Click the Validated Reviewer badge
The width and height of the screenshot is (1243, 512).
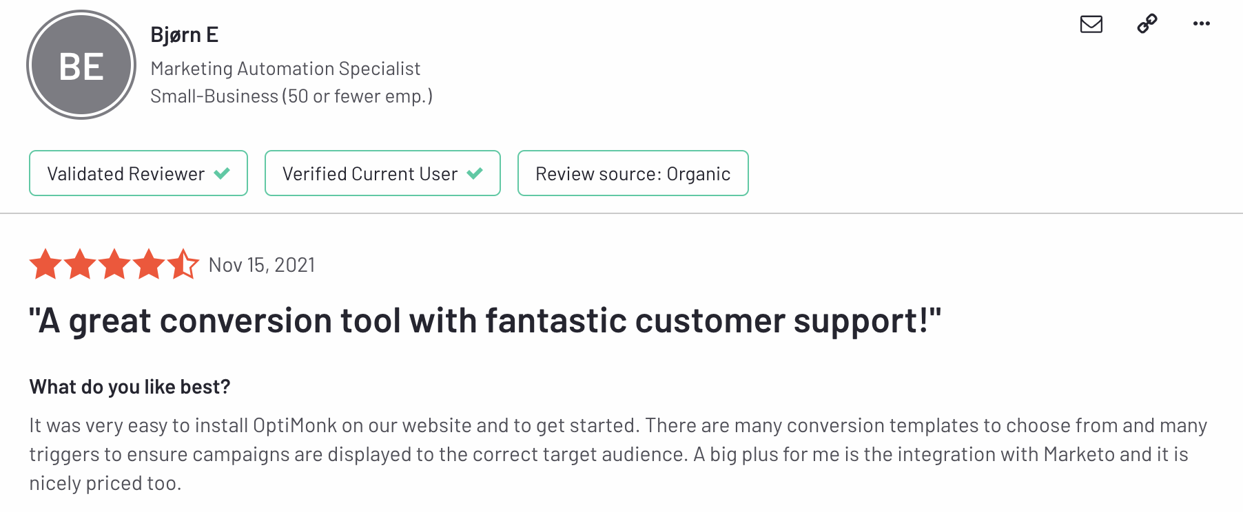coord(138,173)
